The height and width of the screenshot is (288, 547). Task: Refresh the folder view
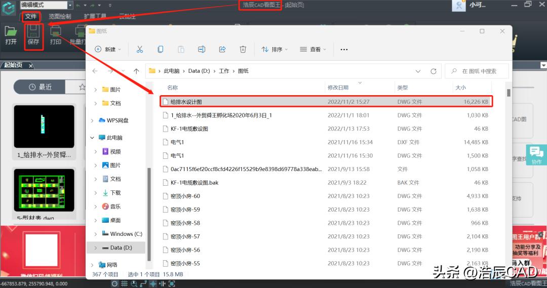pyautogui.click(x=433, y=71)
